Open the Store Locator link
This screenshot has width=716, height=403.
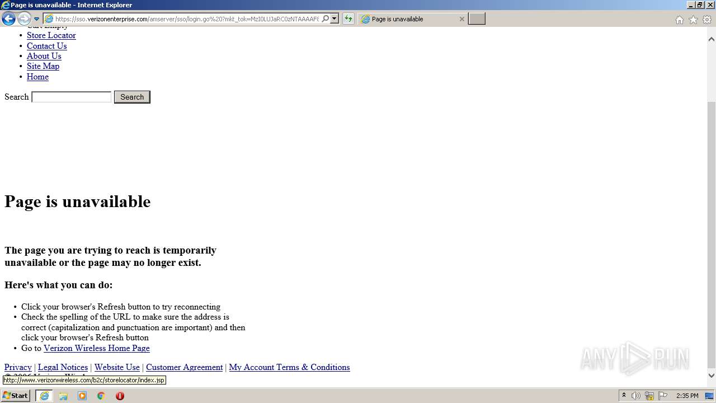(51, 35)
